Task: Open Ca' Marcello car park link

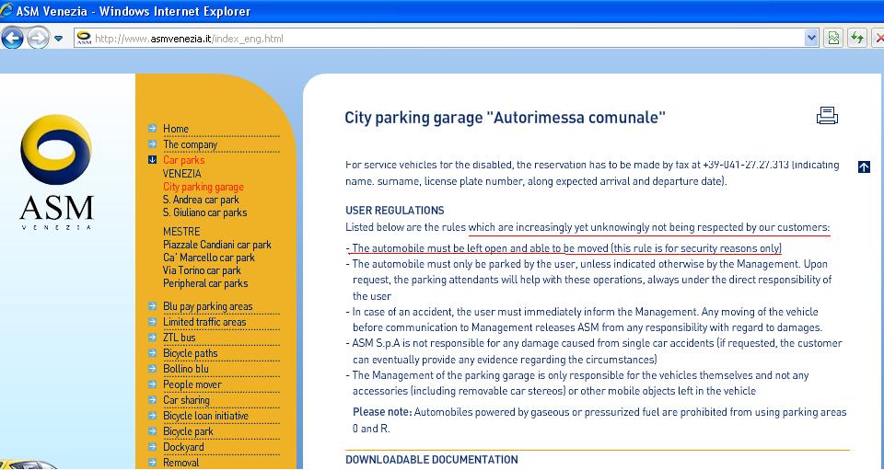Action: pyautogui.click(x=209, y=258)
